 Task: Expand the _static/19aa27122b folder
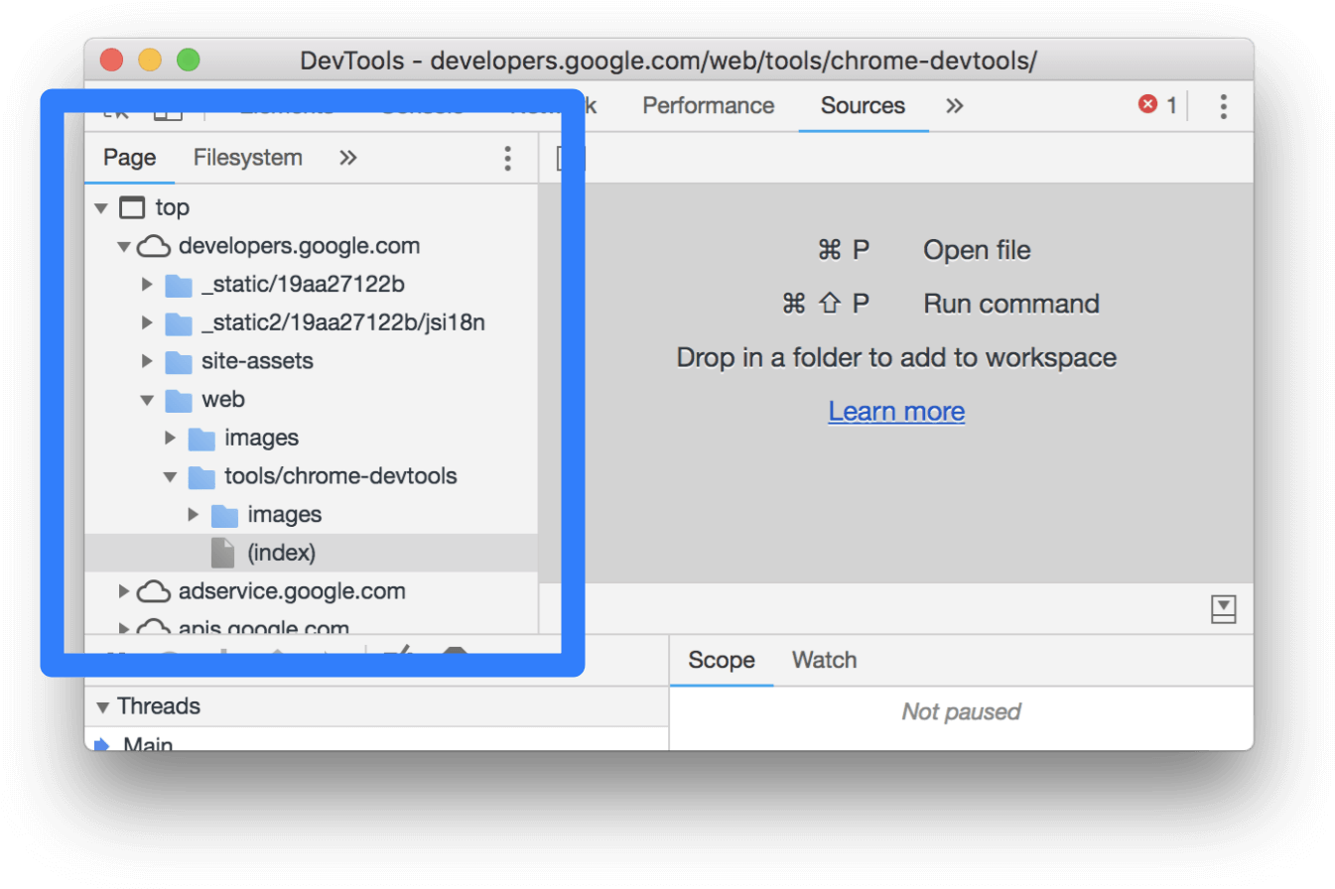[147, 285]
